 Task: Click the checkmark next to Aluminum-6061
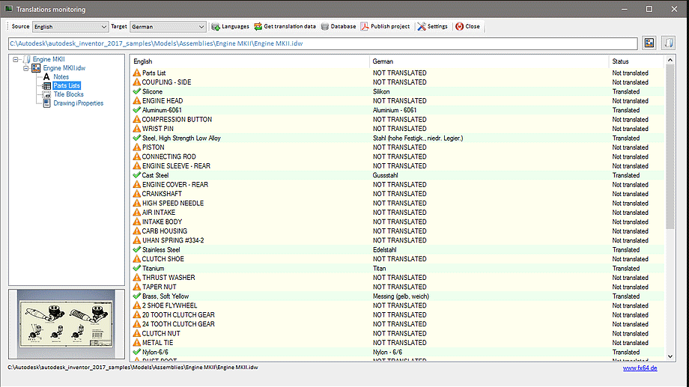tap(137, 110)
